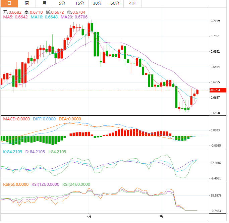Click the red 0.6704 current price tag

point(215,90)
